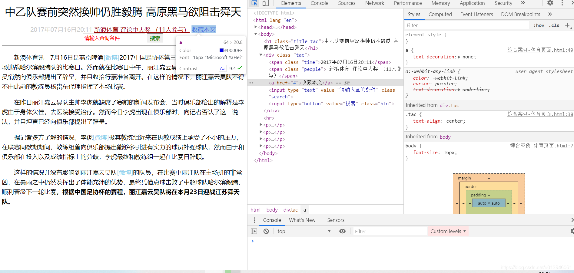574x273 pixels.
Task: Open the Security tab
Action: pyautogui.click(x=503, y=3)
